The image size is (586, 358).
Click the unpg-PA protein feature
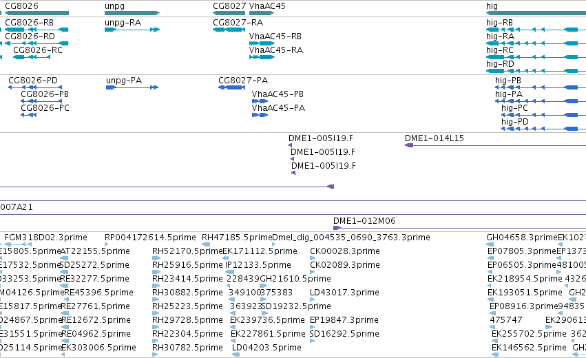[x=132, y=87]
